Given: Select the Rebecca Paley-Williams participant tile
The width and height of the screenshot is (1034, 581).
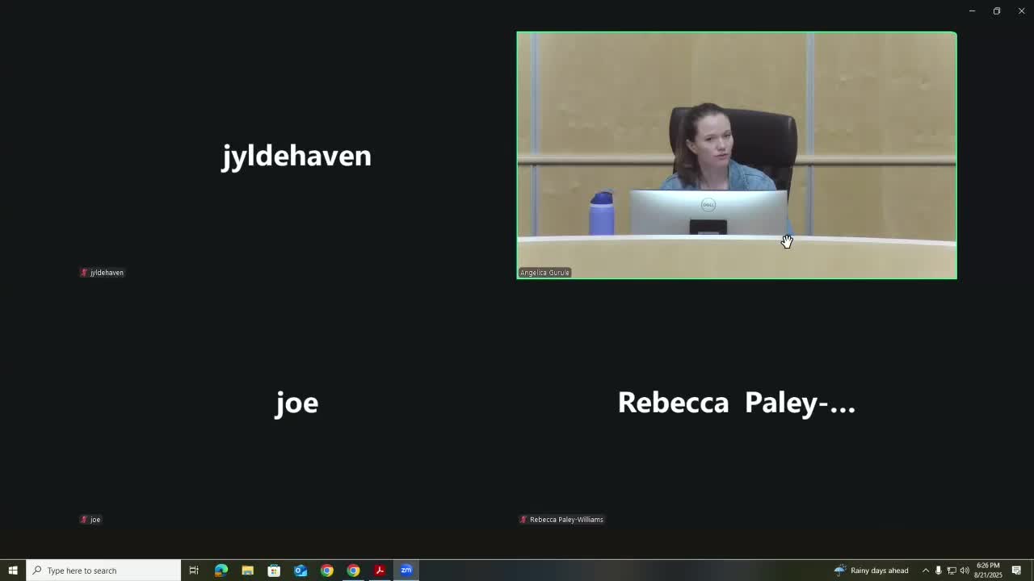Looking at the screenshot, I should pyautogui.click(x=737, y=403).
